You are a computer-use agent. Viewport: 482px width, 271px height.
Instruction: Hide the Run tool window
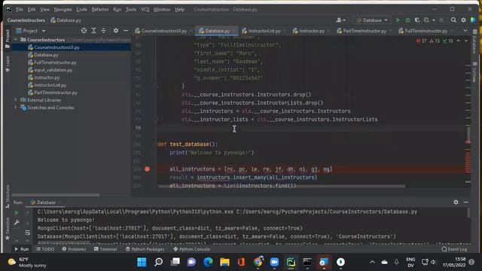point(465,202)
